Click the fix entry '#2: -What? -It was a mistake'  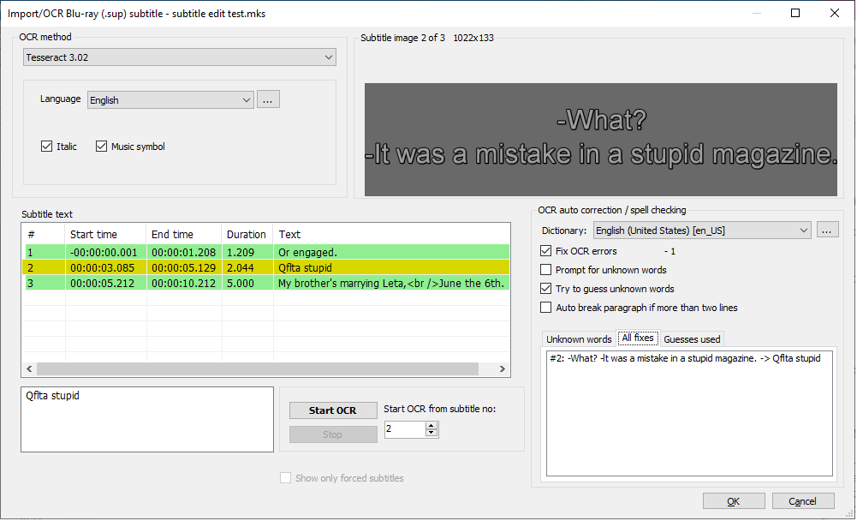[686, 358]
